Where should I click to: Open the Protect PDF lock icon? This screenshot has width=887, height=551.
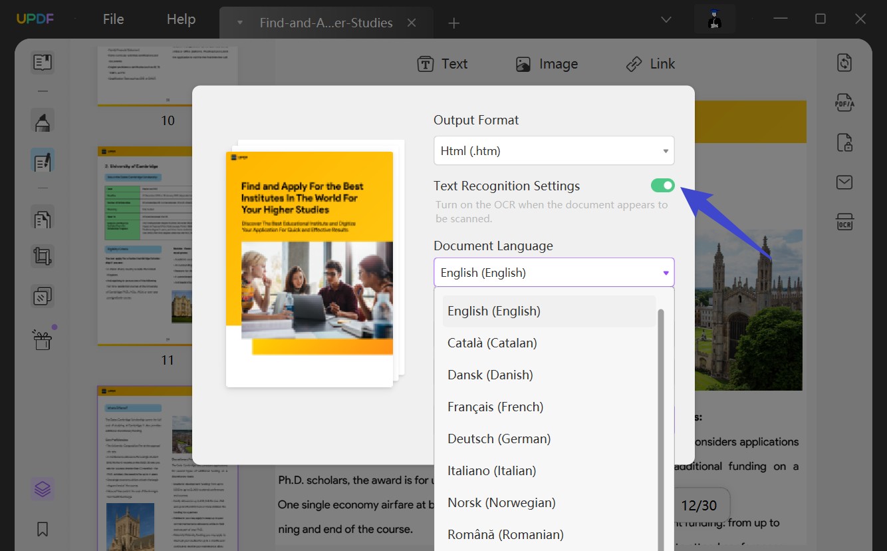[844, 142]
